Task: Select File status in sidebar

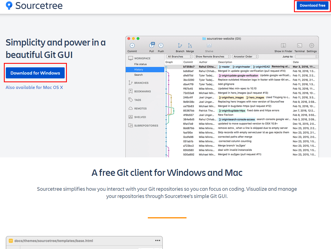Action: [x=140, y=64]
